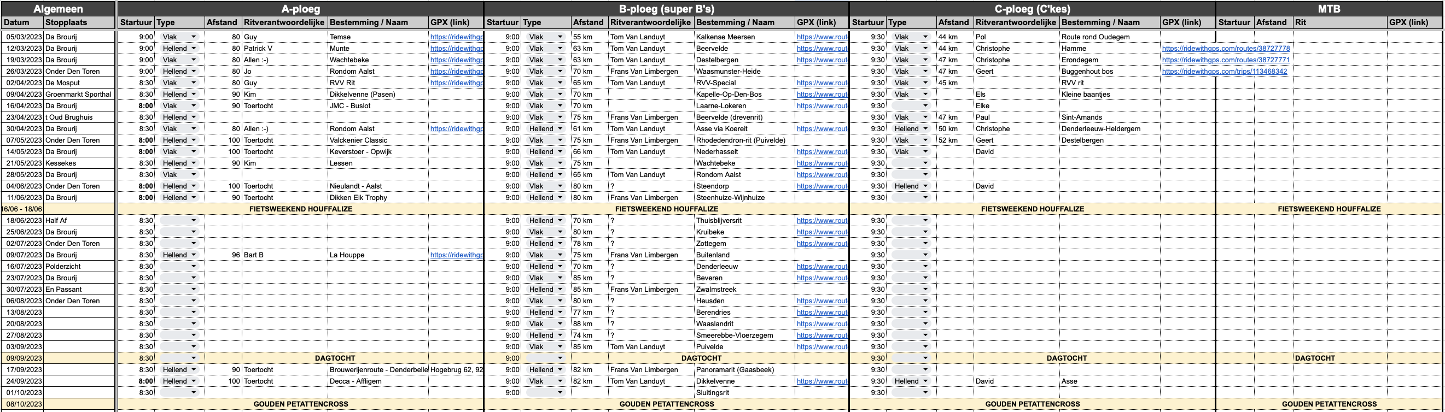The width and height of the screenshot is (1445, 412).
Task: Open ridewithgps trips/113468342 link
Action: 1225,71
